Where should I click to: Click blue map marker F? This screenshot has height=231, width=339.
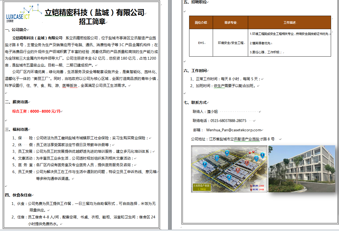tap(204, 164)
